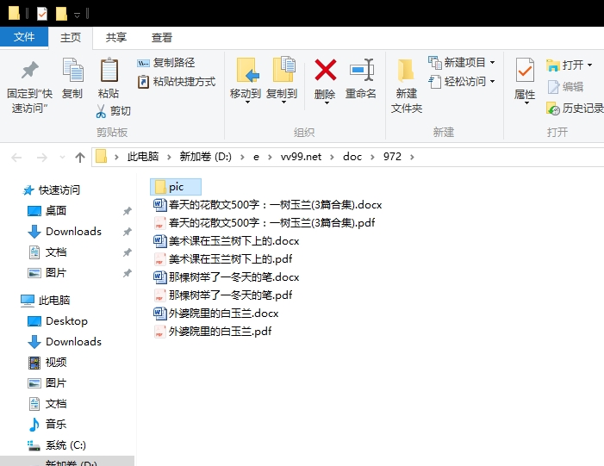Expand the chevron after vv99.net breadcrumb
The height and width of the screenshot is (466, 604).
(332, 157)
